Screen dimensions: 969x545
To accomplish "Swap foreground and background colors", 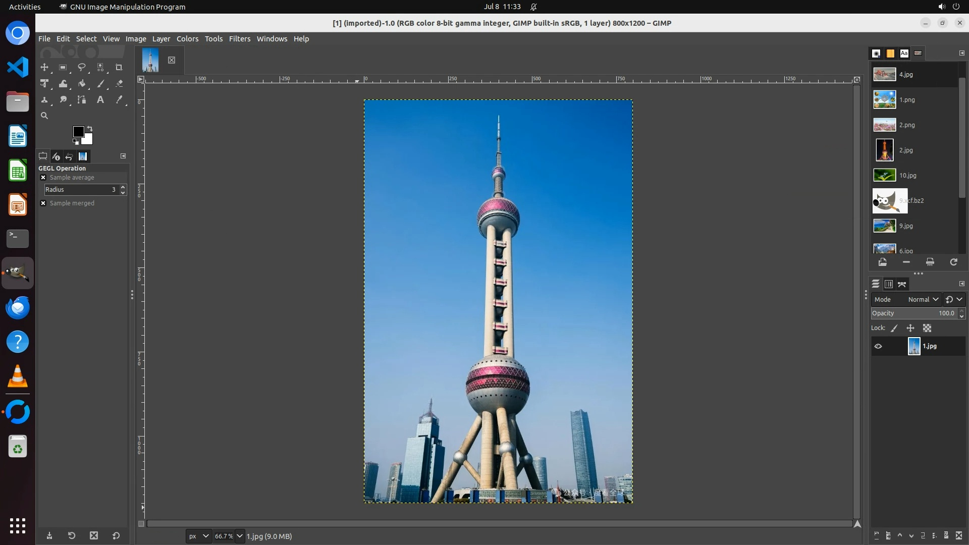I will click(90, 128).
